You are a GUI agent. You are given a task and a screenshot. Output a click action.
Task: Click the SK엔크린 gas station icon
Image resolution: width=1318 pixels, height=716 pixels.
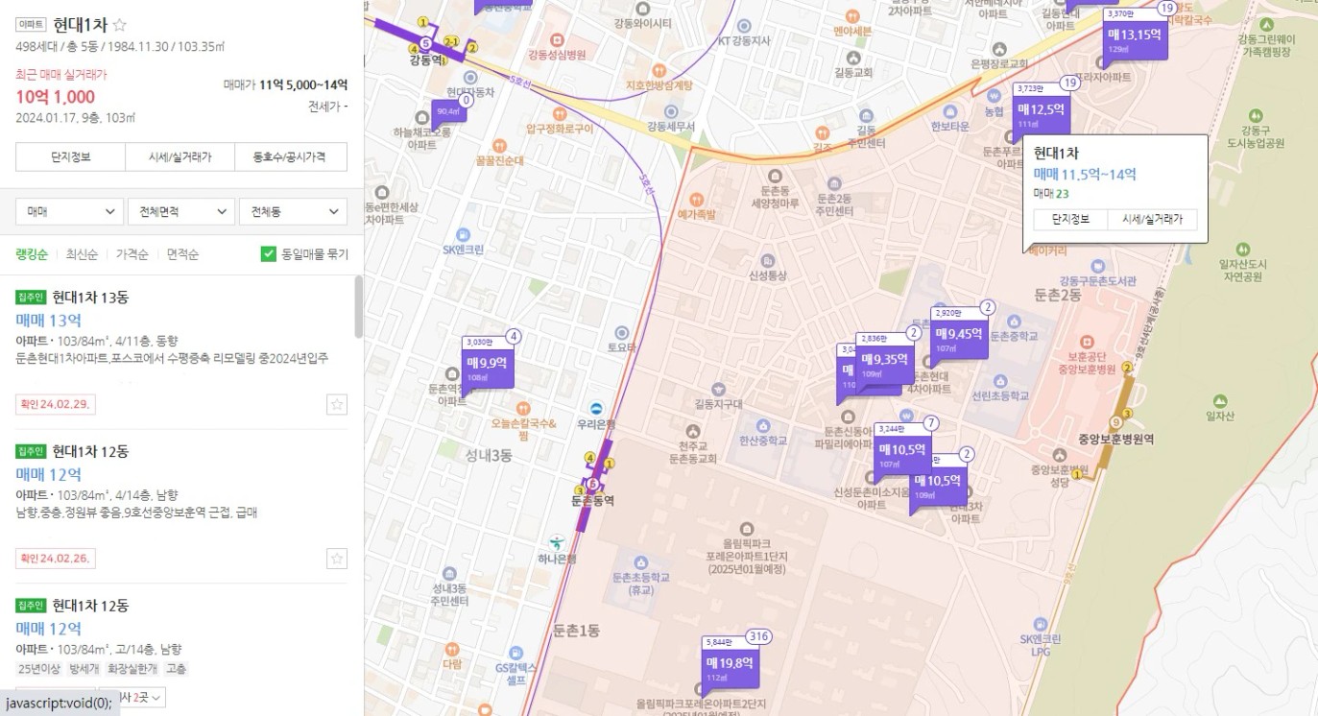pos(464,234)
